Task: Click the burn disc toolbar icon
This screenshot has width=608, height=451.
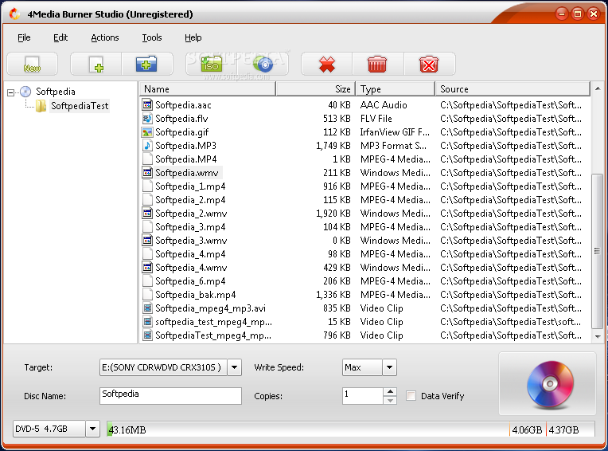Action: coord(263,64)
